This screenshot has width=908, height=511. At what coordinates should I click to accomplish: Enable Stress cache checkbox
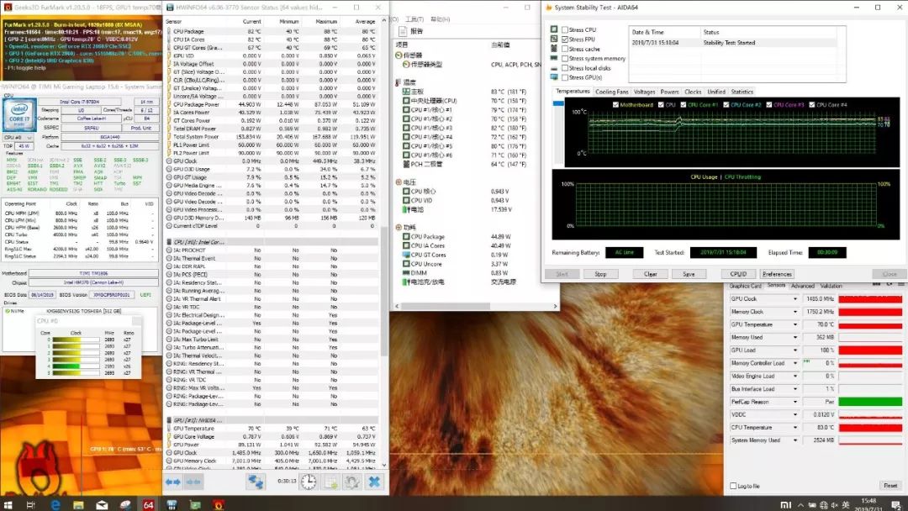tap(565, 50)
